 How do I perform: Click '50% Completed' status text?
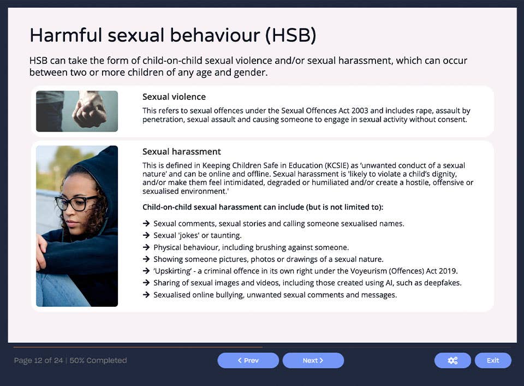pyautogui.click(x=98, y=360)
